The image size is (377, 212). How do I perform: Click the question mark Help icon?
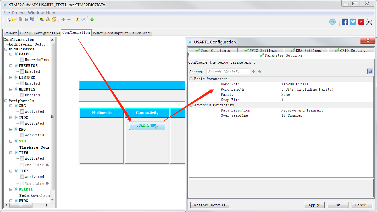[x=77, y=19]
